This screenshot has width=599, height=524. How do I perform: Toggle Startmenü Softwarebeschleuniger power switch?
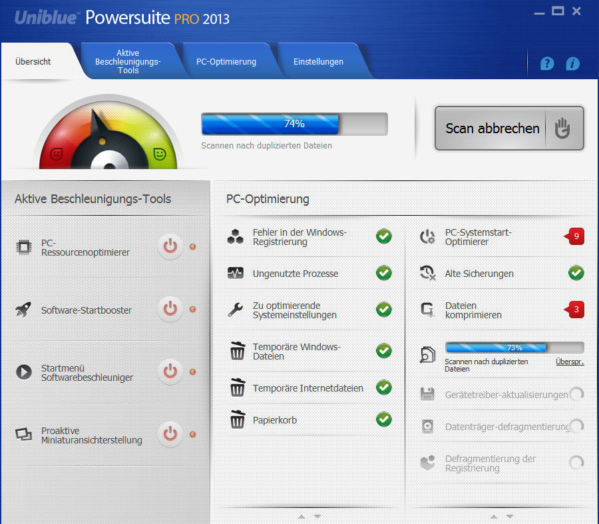(x=170, y=372)
